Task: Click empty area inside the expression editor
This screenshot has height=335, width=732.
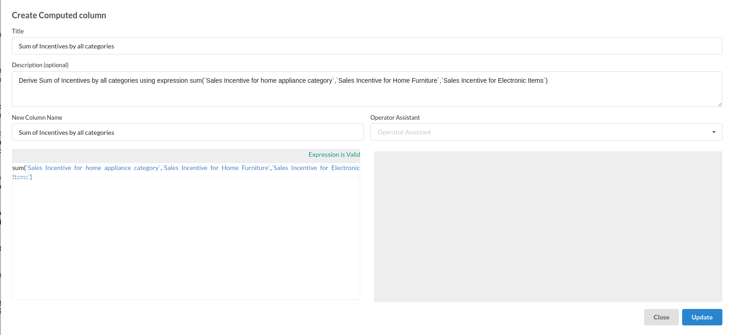Action: (x=186, y=238)
